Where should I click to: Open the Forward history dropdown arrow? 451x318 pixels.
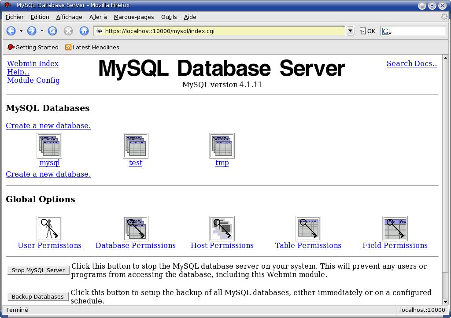(42, 31)
